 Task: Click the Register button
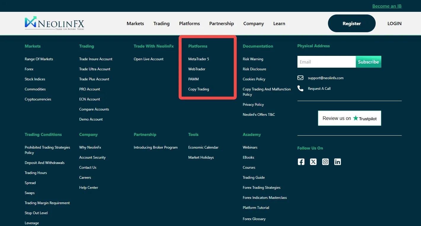click(x=352, y=23)
